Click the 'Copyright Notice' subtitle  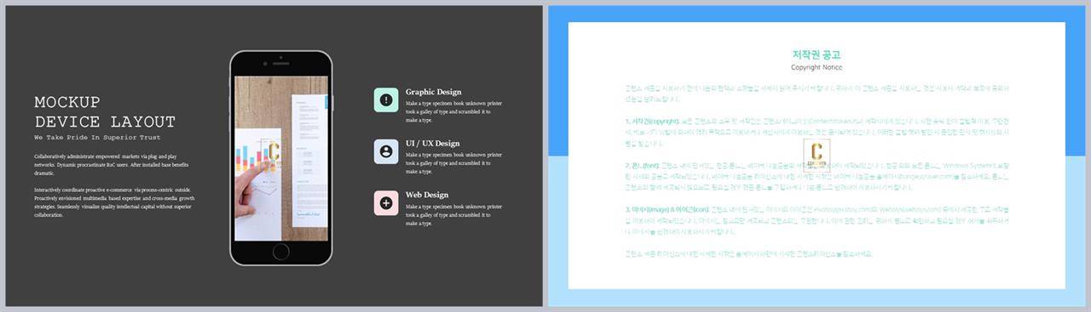(x=817, y=67)
